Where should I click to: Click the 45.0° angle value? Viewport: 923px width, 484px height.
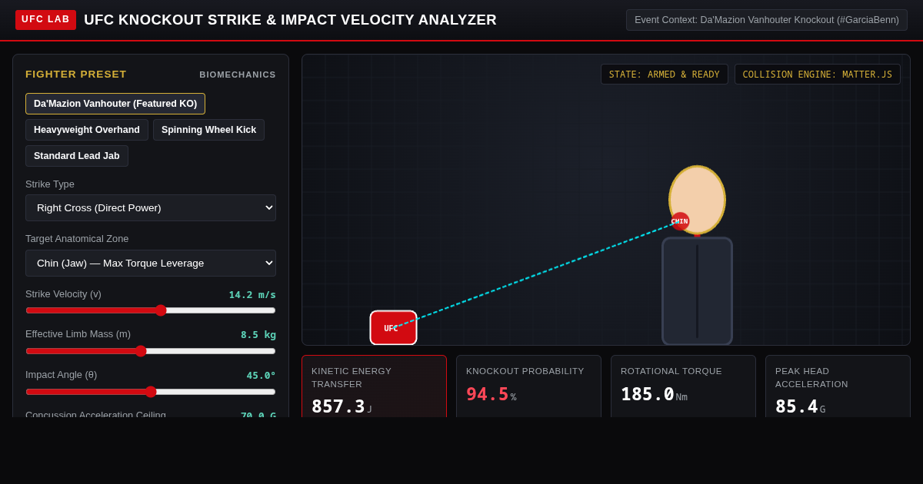[262, 375]
